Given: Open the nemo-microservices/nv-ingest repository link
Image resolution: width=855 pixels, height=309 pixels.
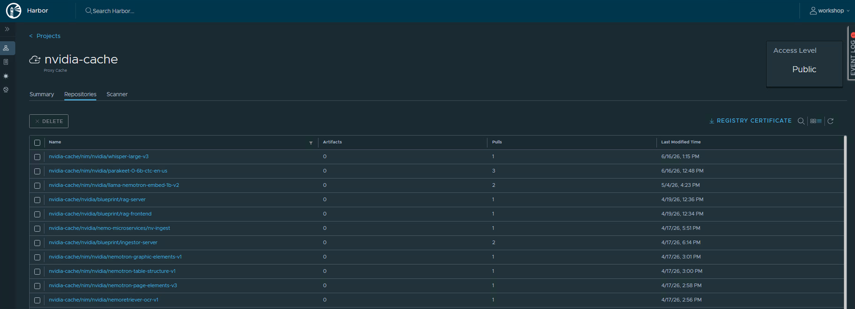Looking at the screenshot, I should click(x=110, y=228).
